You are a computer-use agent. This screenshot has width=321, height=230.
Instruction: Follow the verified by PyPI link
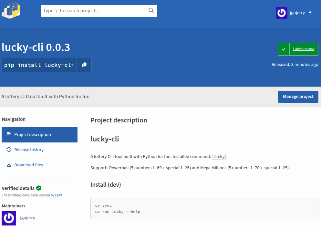pyautogui.click(x=50, y=195)
